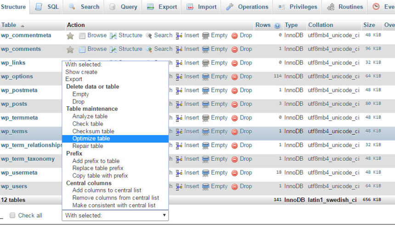
Task: Select Make consistent with central list
Action: point(114,205)
